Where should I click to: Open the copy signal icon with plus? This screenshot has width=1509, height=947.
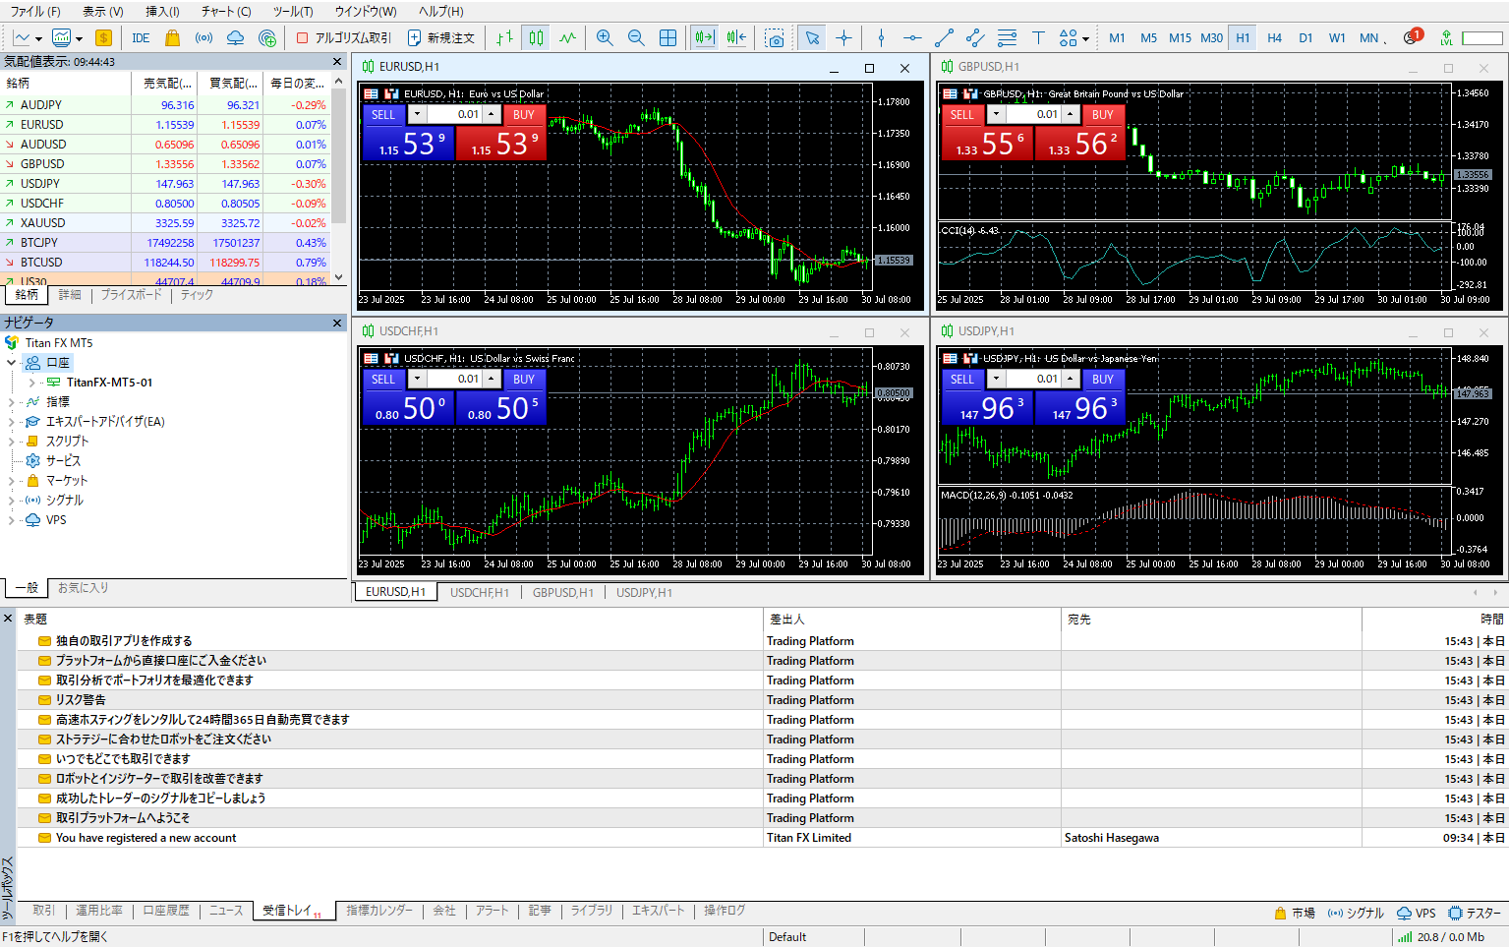click(266, 38)
